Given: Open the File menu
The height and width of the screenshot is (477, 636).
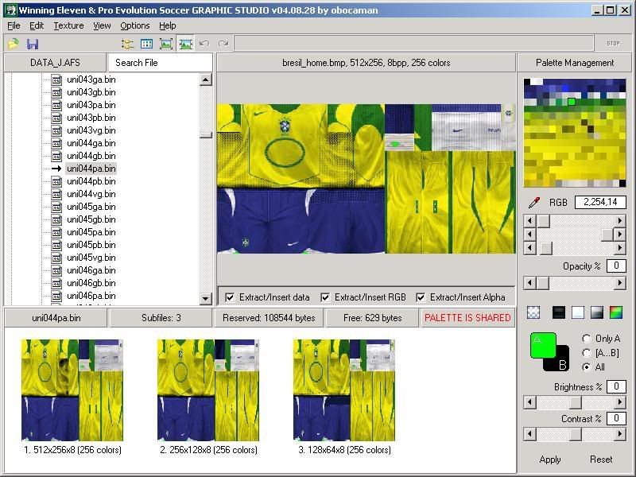Looking at the screenshot, I should [x=14, y=25].
